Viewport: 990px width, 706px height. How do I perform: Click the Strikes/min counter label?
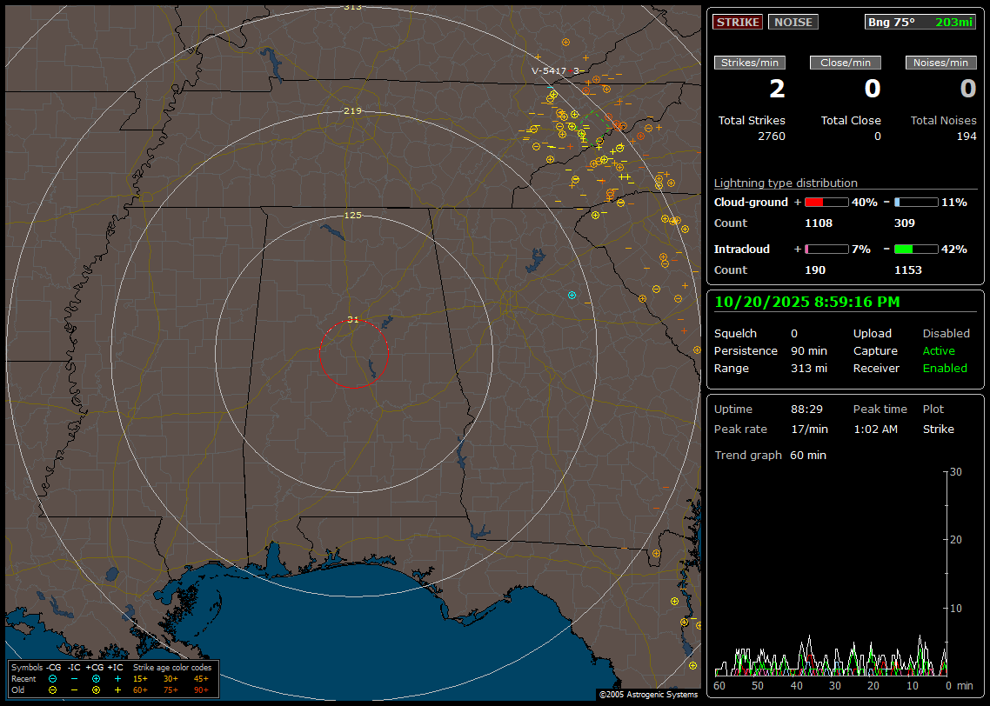coord(750,63)
